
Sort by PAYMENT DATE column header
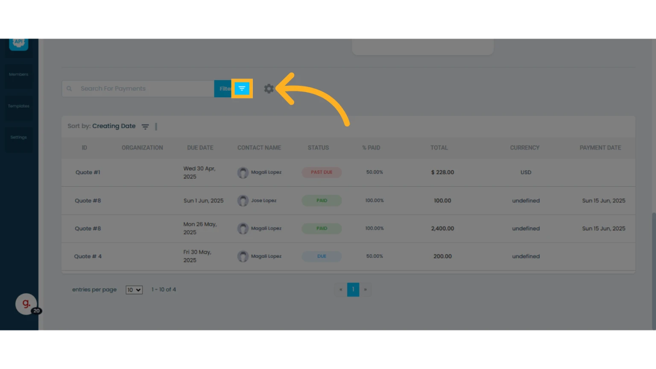coord(600,148)
